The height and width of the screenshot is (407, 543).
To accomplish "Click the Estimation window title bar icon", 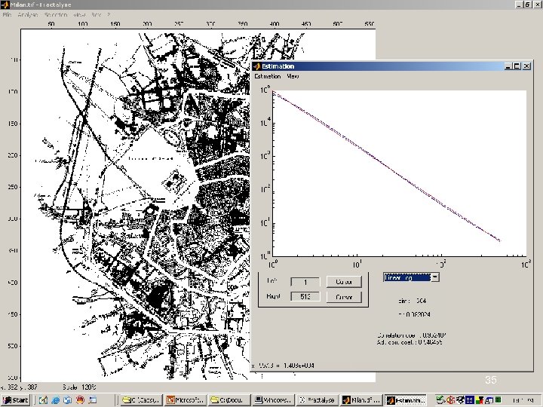I will (256, 66).
